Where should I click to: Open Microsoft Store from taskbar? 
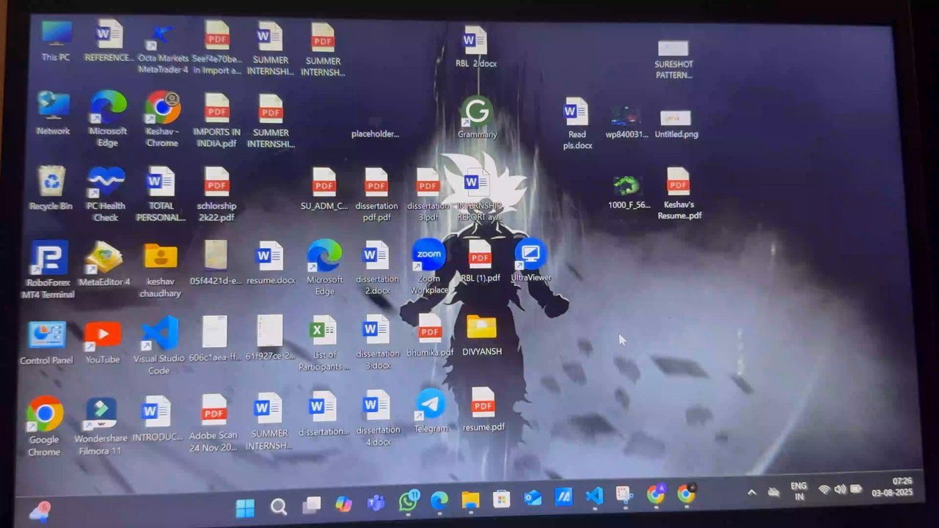click(x=502, y=500)
